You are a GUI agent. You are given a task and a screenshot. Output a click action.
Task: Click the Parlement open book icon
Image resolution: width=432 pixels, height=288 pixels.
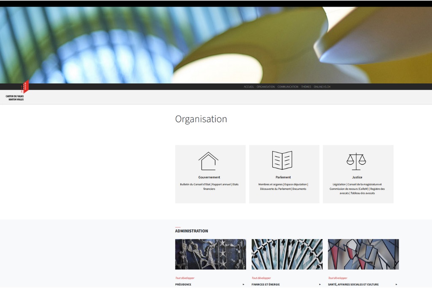point(282,160)
